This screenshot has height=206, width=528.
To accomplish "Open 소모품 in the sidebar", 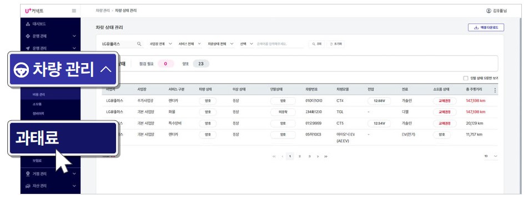I will pyautogui.click(x=37, y=104).
